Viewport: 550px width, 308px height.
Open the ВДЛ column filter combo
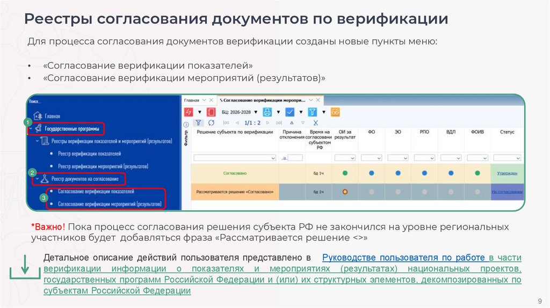[x=451, y=158]
